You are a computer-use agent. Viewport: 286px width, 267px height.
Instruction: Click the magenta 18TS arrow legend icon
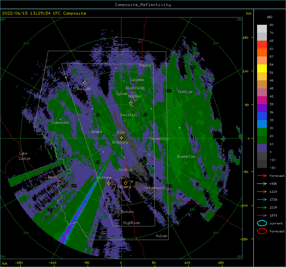[x=262, y=215]
